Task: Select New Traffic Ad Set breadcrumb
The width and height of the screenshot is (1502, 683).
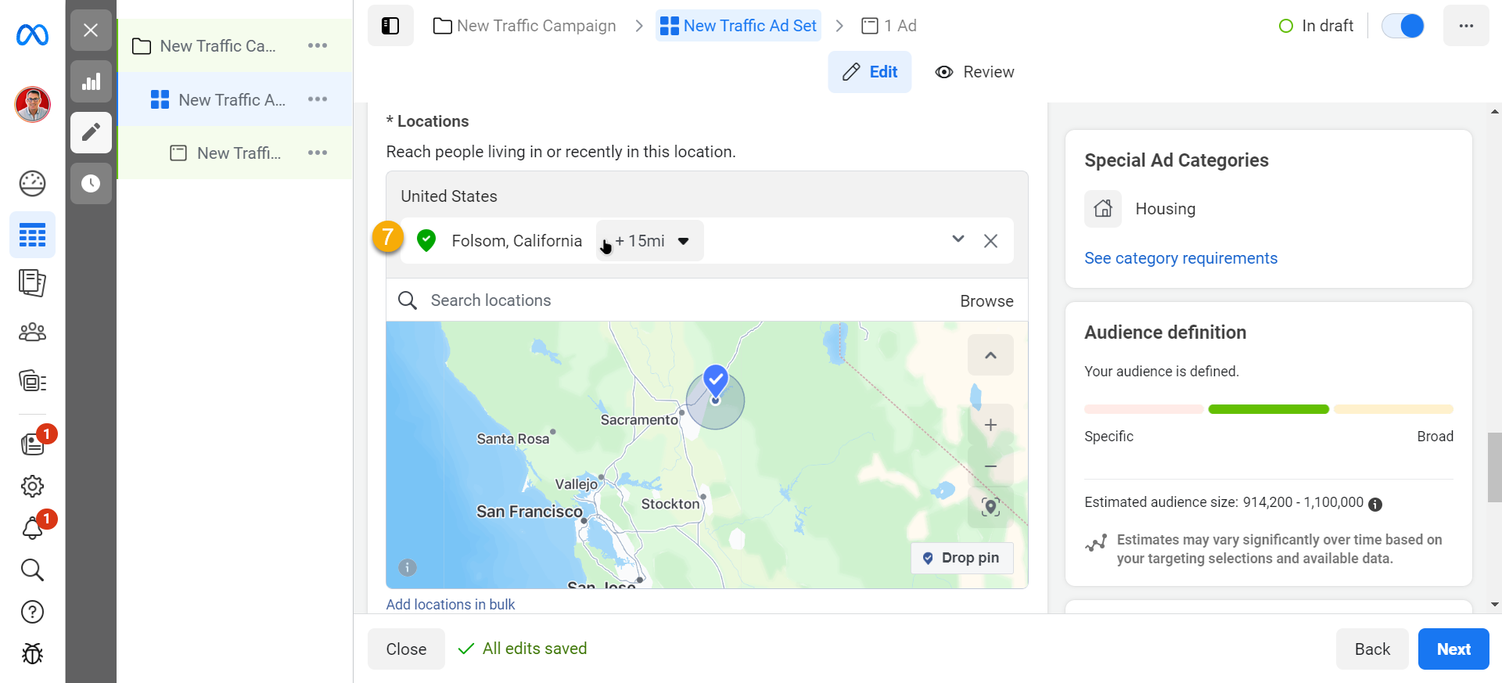Action: click(738, 26)
